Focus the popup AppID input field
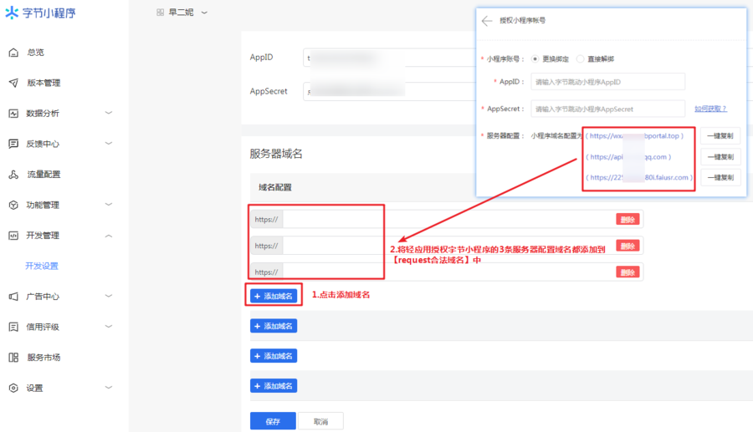 607,82
